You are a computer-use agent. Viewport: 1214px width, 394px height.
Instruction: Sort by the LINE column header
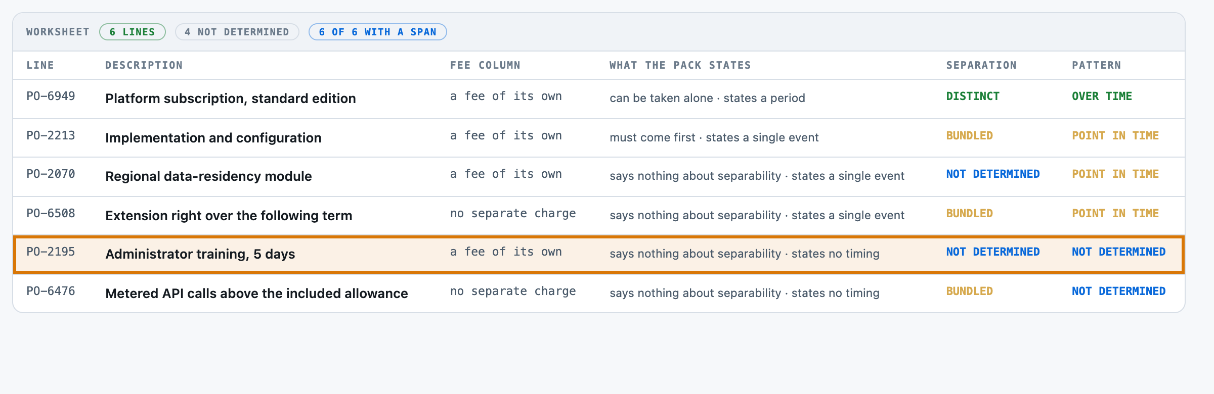click(40, 65)
